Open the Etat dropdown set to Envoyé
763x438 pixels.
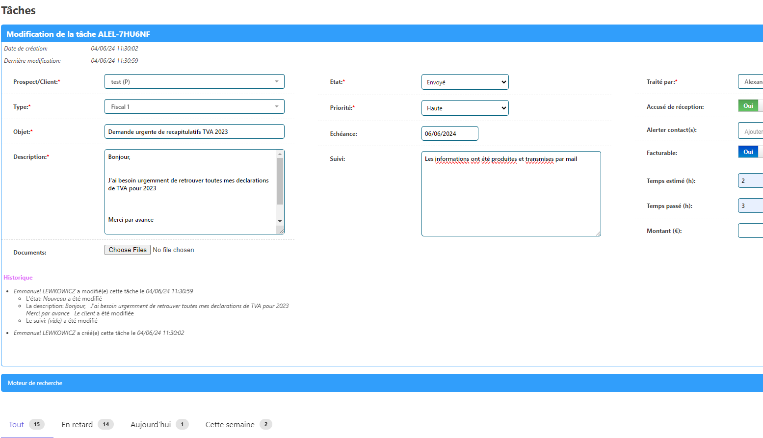point(465,82)
